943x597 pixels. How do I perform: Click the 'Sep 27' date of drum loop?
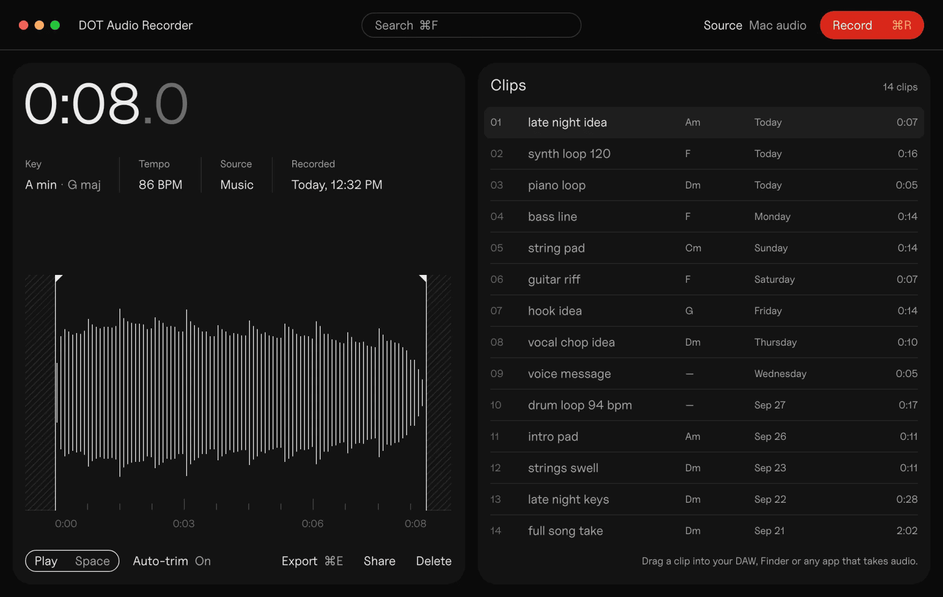[x=770, y=405]
